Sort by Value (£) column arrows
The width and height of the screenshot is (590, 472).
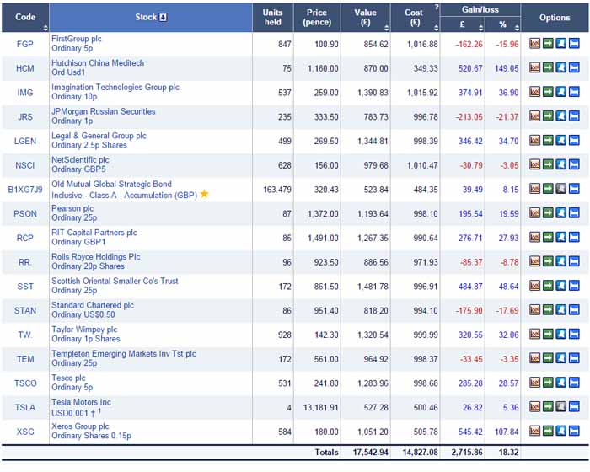[386, 28]
